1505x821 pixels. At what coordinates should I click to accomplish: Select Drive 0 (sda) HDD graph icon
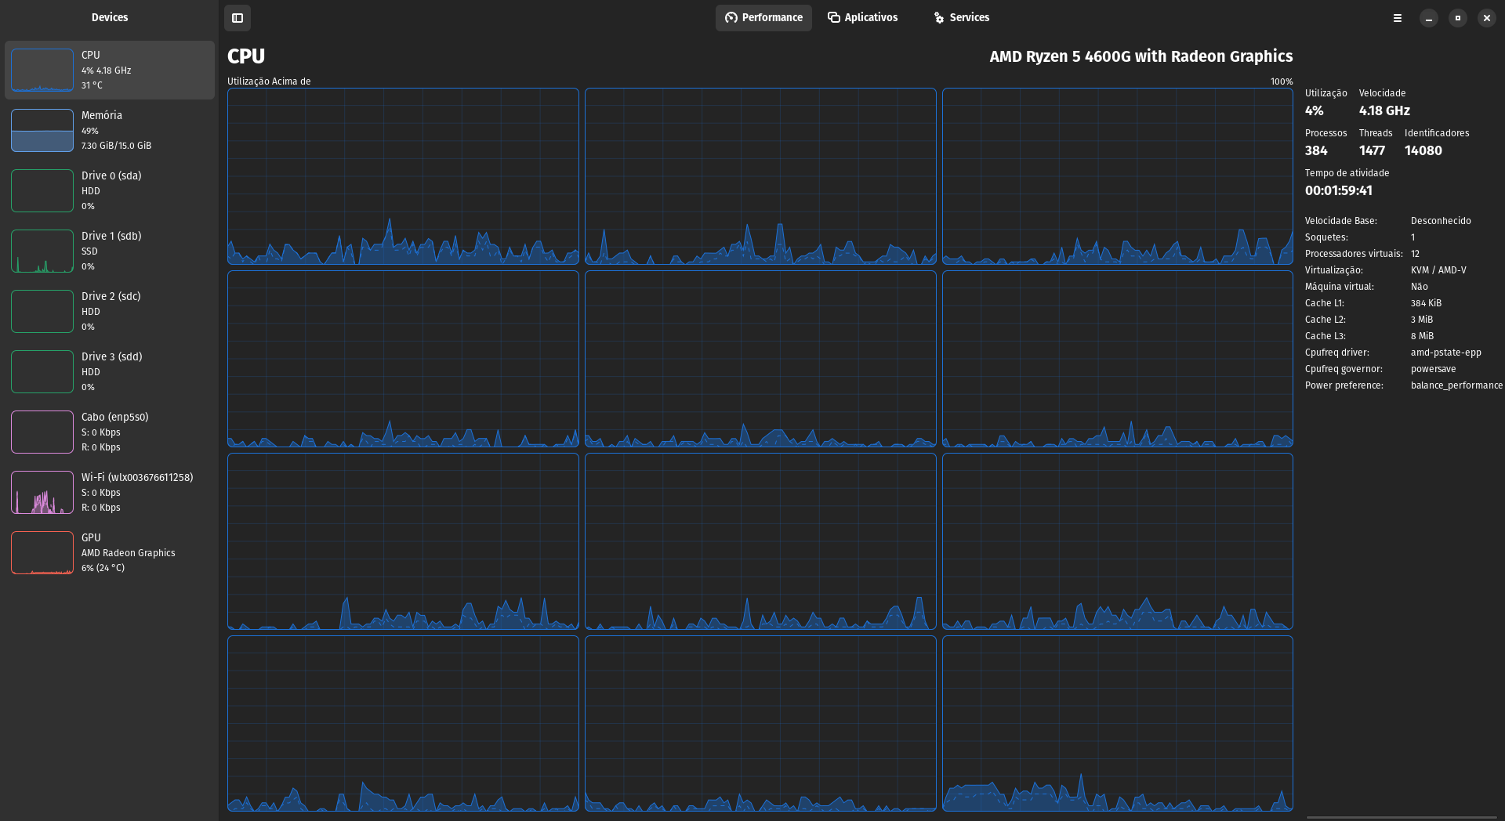point(42,191)
